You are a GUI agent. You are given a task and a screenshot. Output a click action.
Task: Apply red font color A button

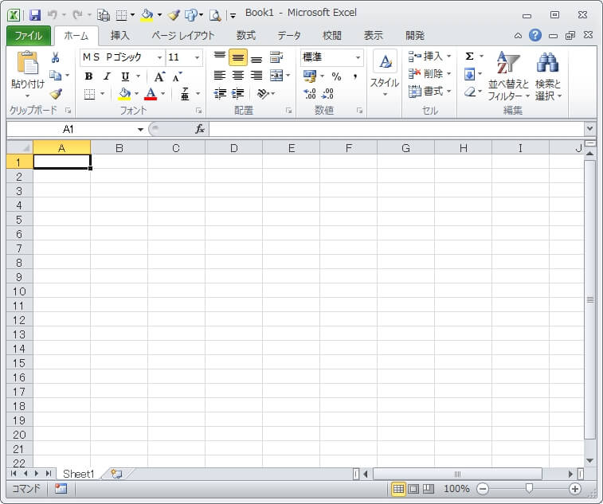click(151, 93)
